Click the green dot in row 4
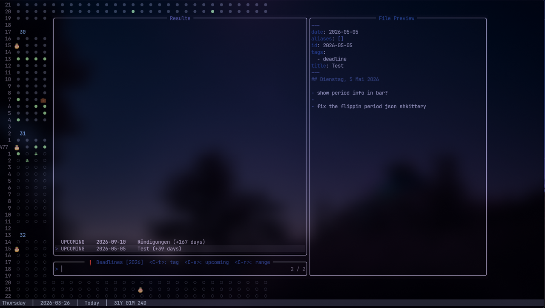This screenshot has width=545, height=308. 18,120
